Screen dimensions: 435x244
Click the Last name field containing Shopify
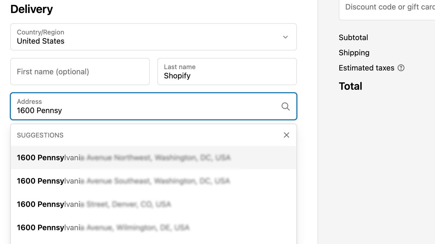coord(227,72)
